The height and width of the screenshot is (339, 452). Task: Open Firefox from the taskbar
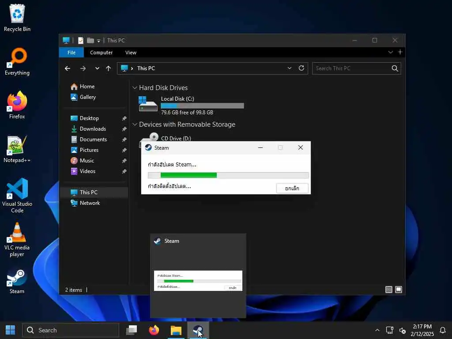pyautogui.click(x=154, y=330)
